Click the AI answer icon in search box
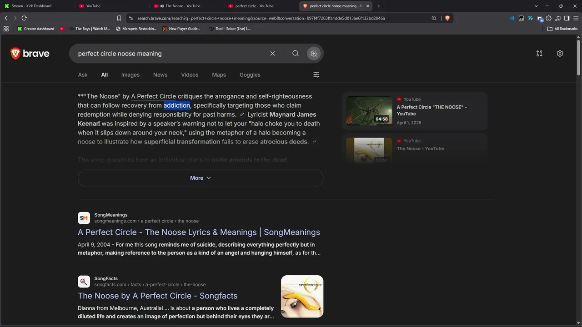 click(314, 54)
